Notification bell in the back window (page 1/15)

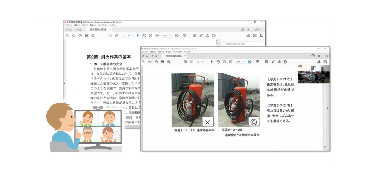coord(248,29)
